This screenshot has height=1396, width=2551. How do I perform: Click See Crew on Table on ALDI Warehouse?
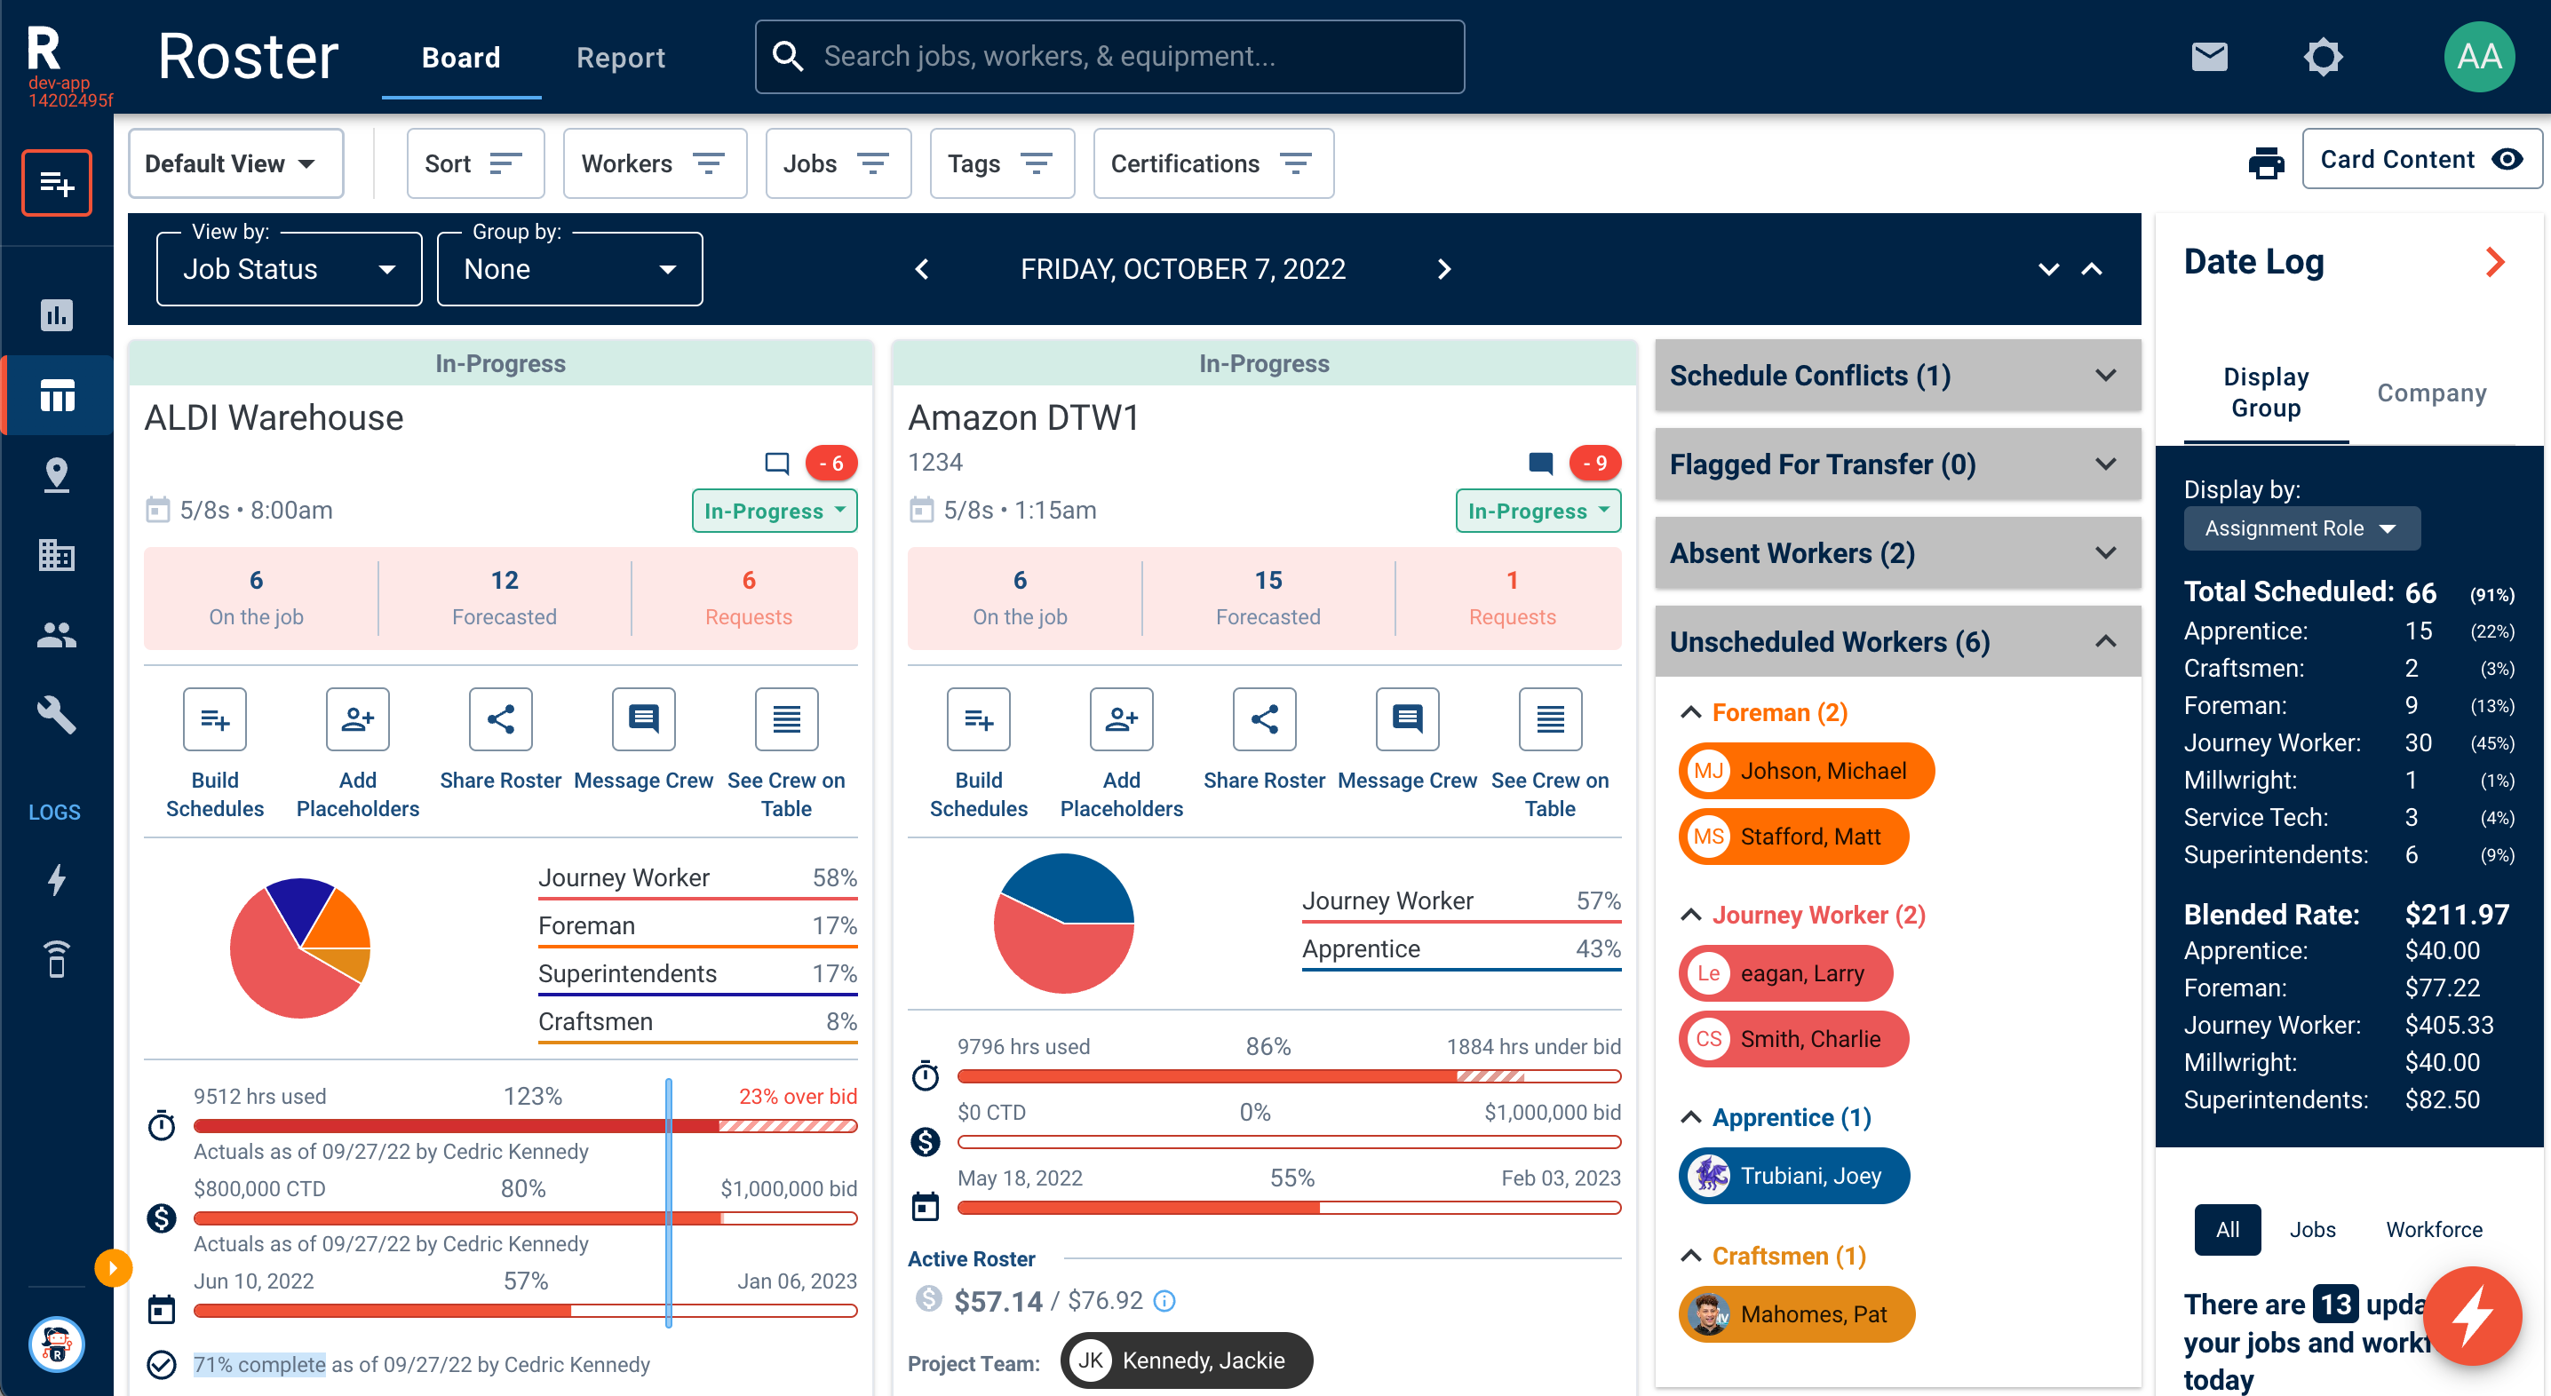click(x=786, y=720)
